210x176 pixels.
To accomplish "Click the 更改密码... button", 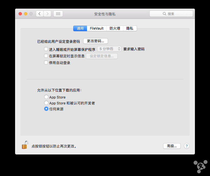I will 96,41.
